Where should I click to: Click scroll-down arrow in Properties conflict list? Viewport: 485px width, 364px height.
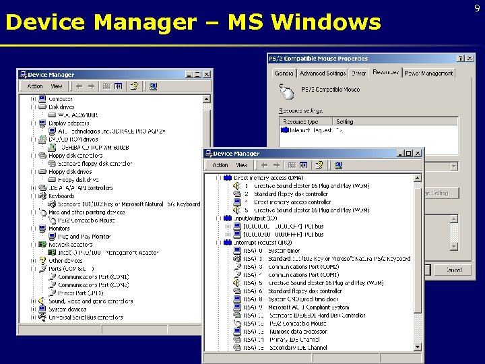[x=454, y=247]
